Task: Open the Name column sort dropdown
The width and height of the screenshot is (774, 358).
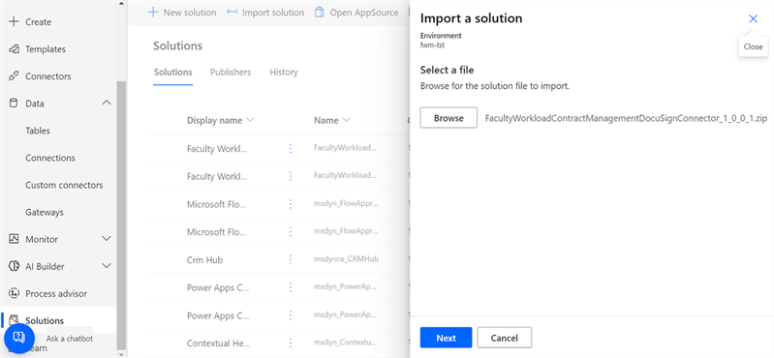Action: click(x=346, y=120)
